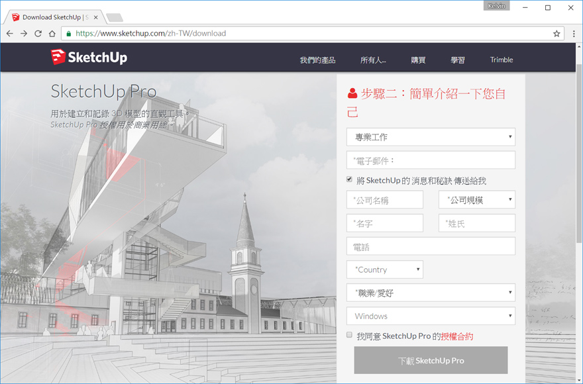
Task: Open 所有人... menu
Action: (373, 60)
